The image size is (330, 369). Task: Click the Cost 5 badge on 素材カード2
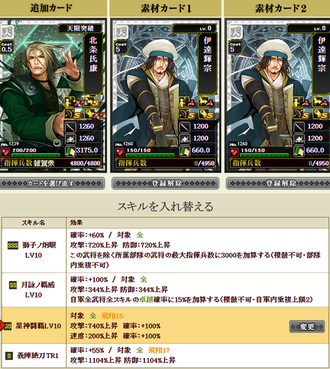(x=235, y=47)
